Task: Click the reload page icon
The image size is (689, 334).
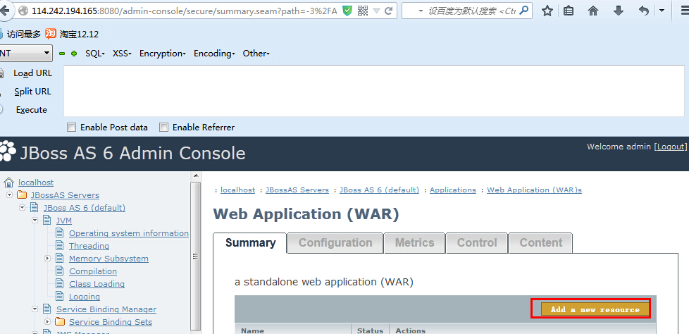Action: (x=388, y=11)
